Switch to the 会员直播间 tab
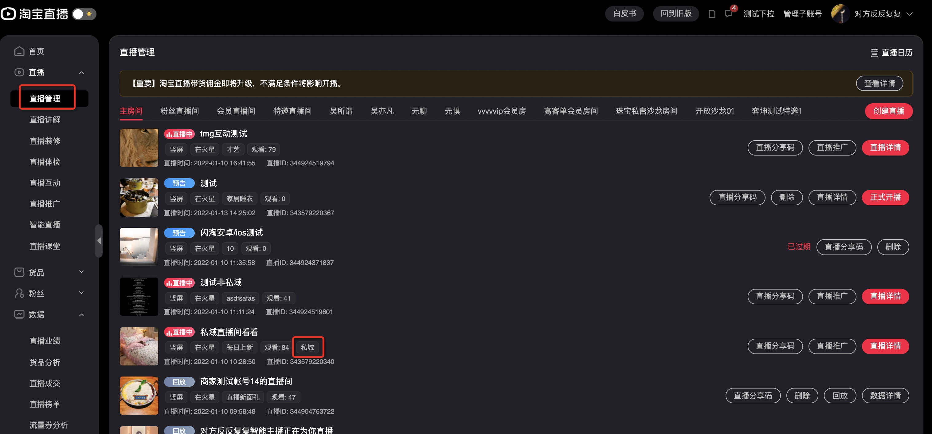The image size is (932, 434). 236,111
